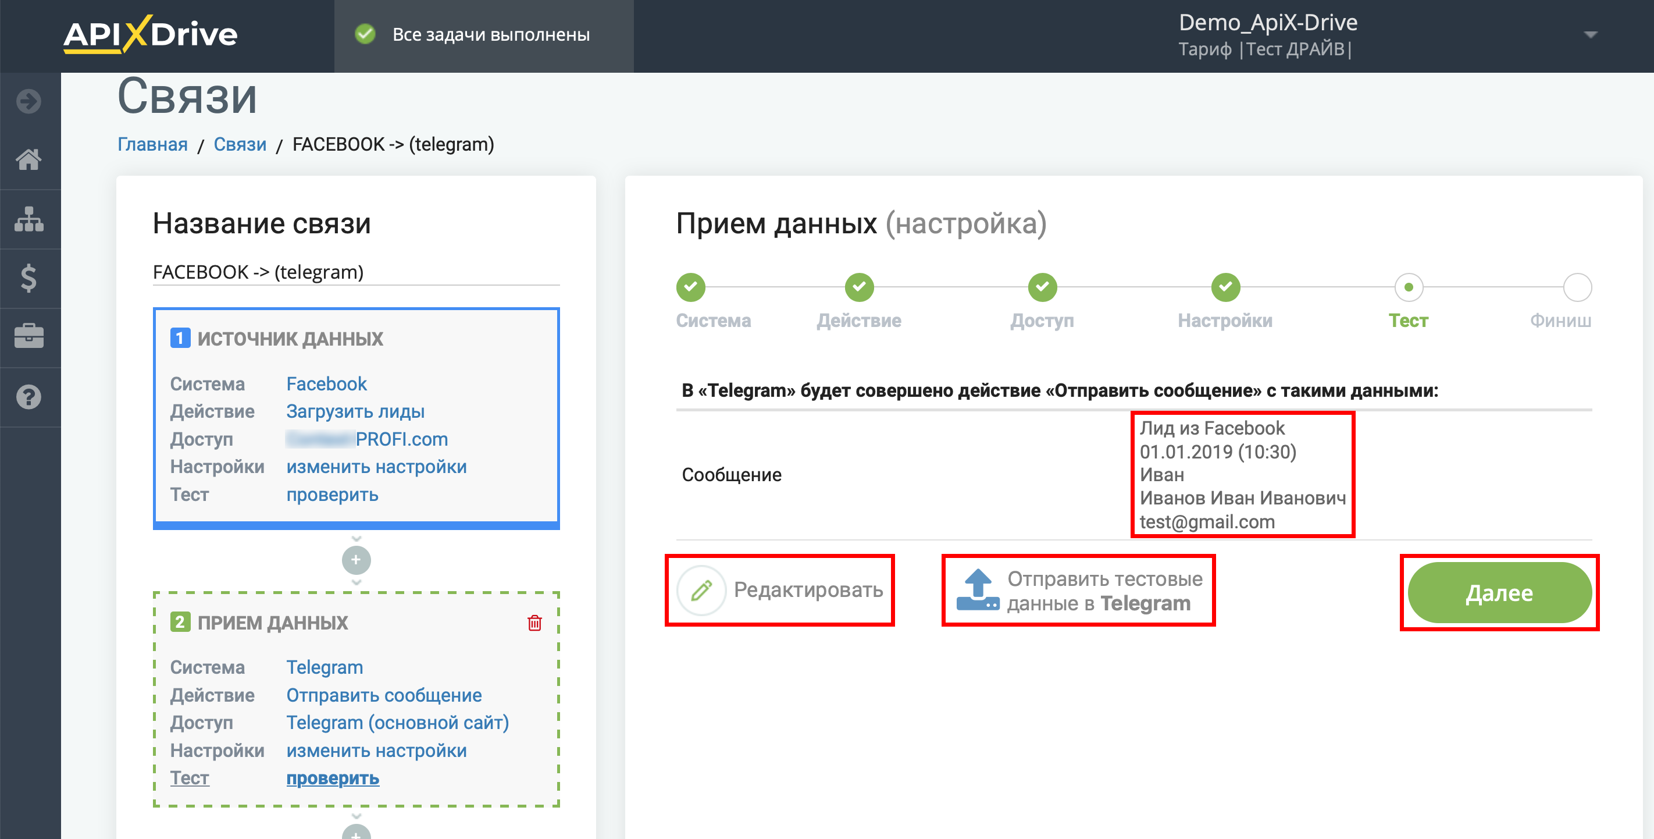Click проверить in data source block
This screenshot has height=839, width=1654.
click(332, 494)
